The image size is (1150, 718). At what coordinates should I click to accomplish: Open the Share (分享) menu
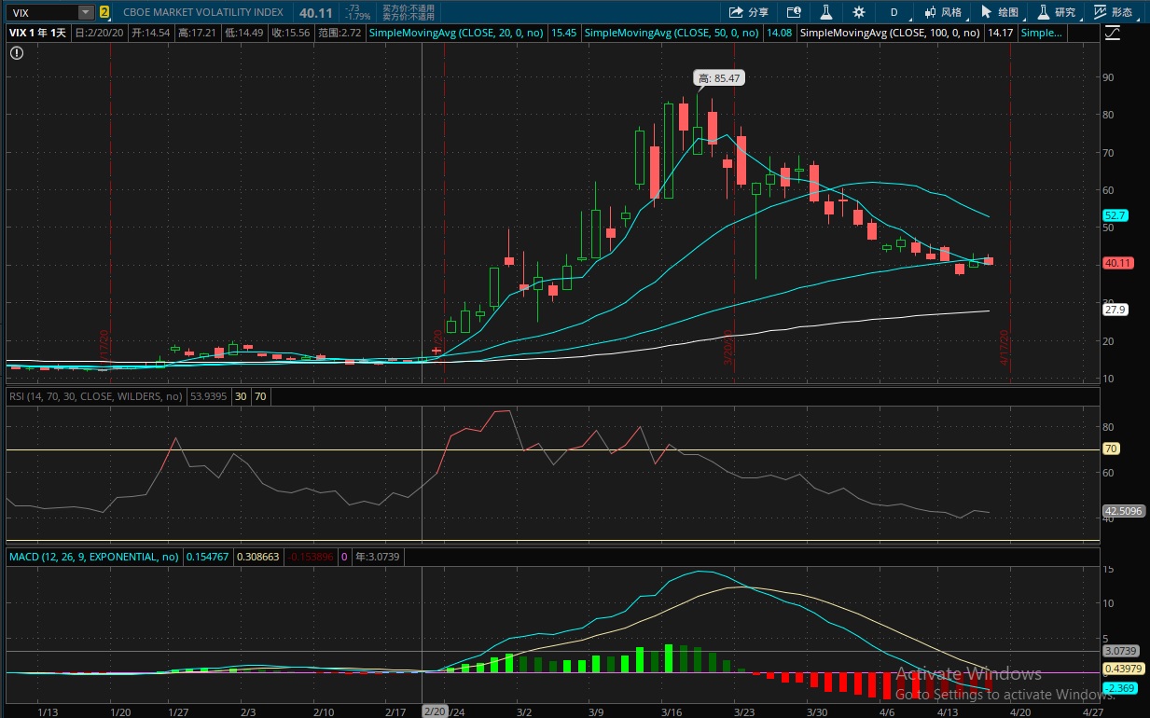749,12
